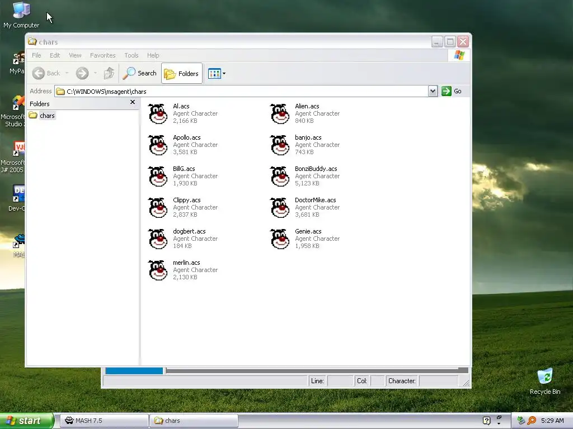Click the Line field in MASH status bar
Screen dimensions: 573x429
pos(340,381)
